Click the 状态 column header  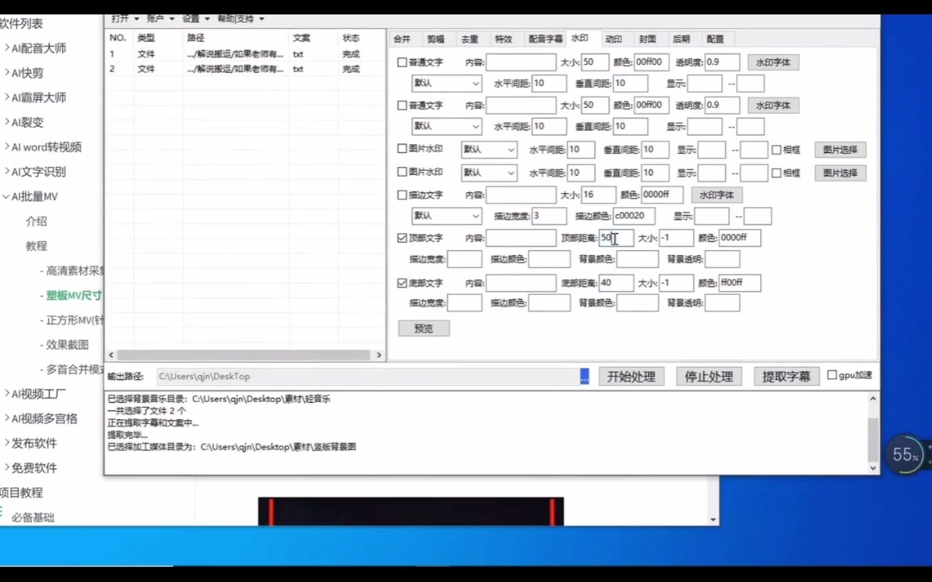click(x=361, y=38)
